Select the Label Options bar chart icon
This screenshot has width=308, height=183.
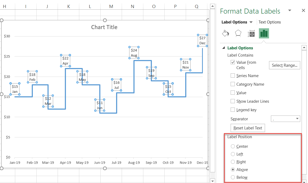pos(264,33)
